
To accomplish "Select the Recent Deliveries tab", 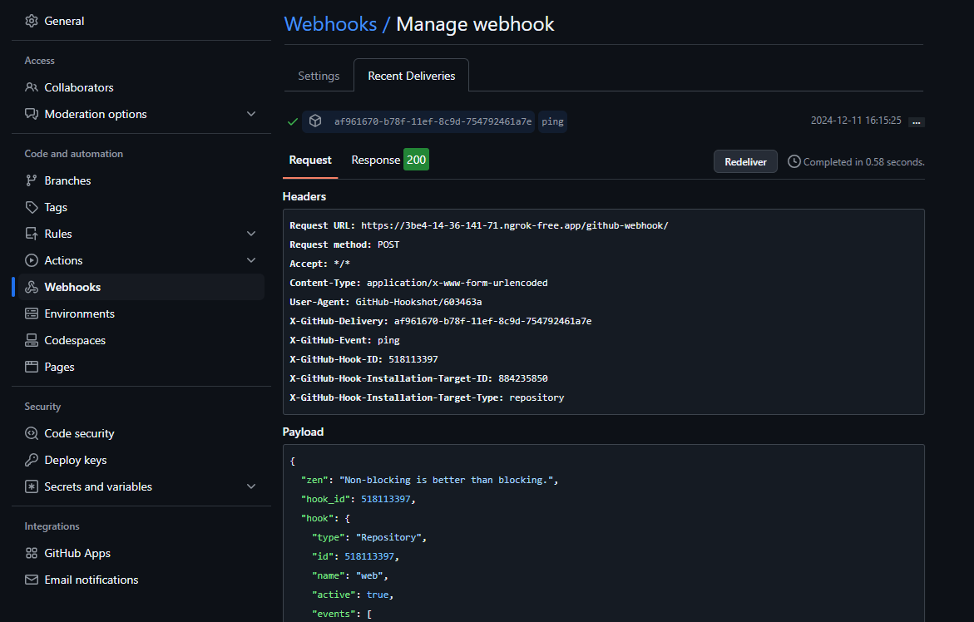I will click(411, 76).
